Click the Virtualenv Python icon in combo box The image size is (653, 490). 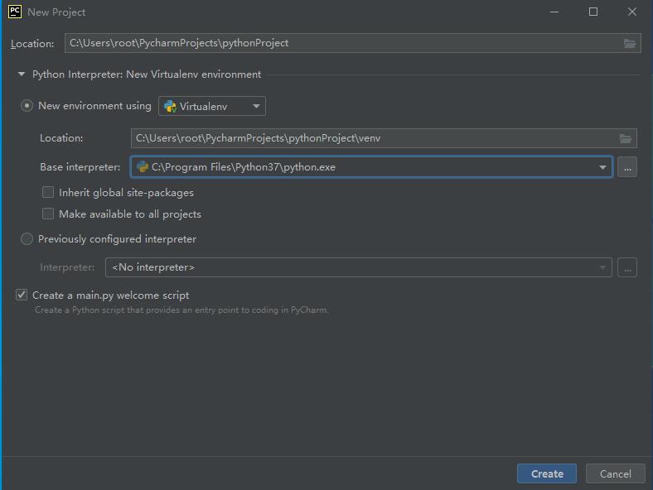[170, 106]
